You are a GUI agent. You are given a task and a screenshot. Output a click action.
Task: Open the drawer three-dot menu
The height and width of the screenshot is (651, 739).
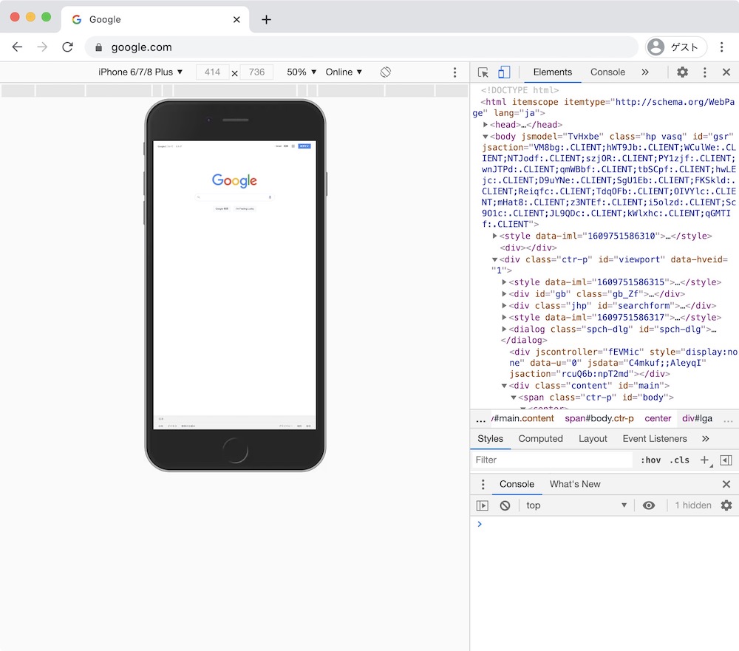coord(483,484)
